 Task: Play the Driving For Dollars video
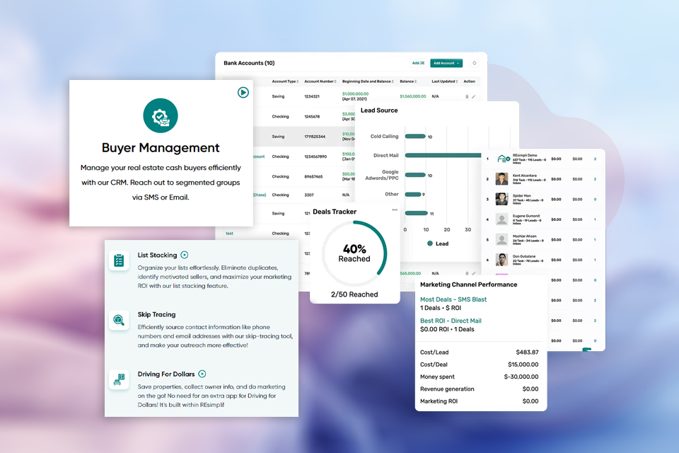coord(202,374)
